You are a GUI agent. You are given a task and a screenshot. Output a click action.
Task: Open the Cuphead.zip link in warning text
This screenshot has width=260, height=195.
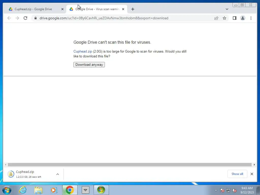[83, 51]
